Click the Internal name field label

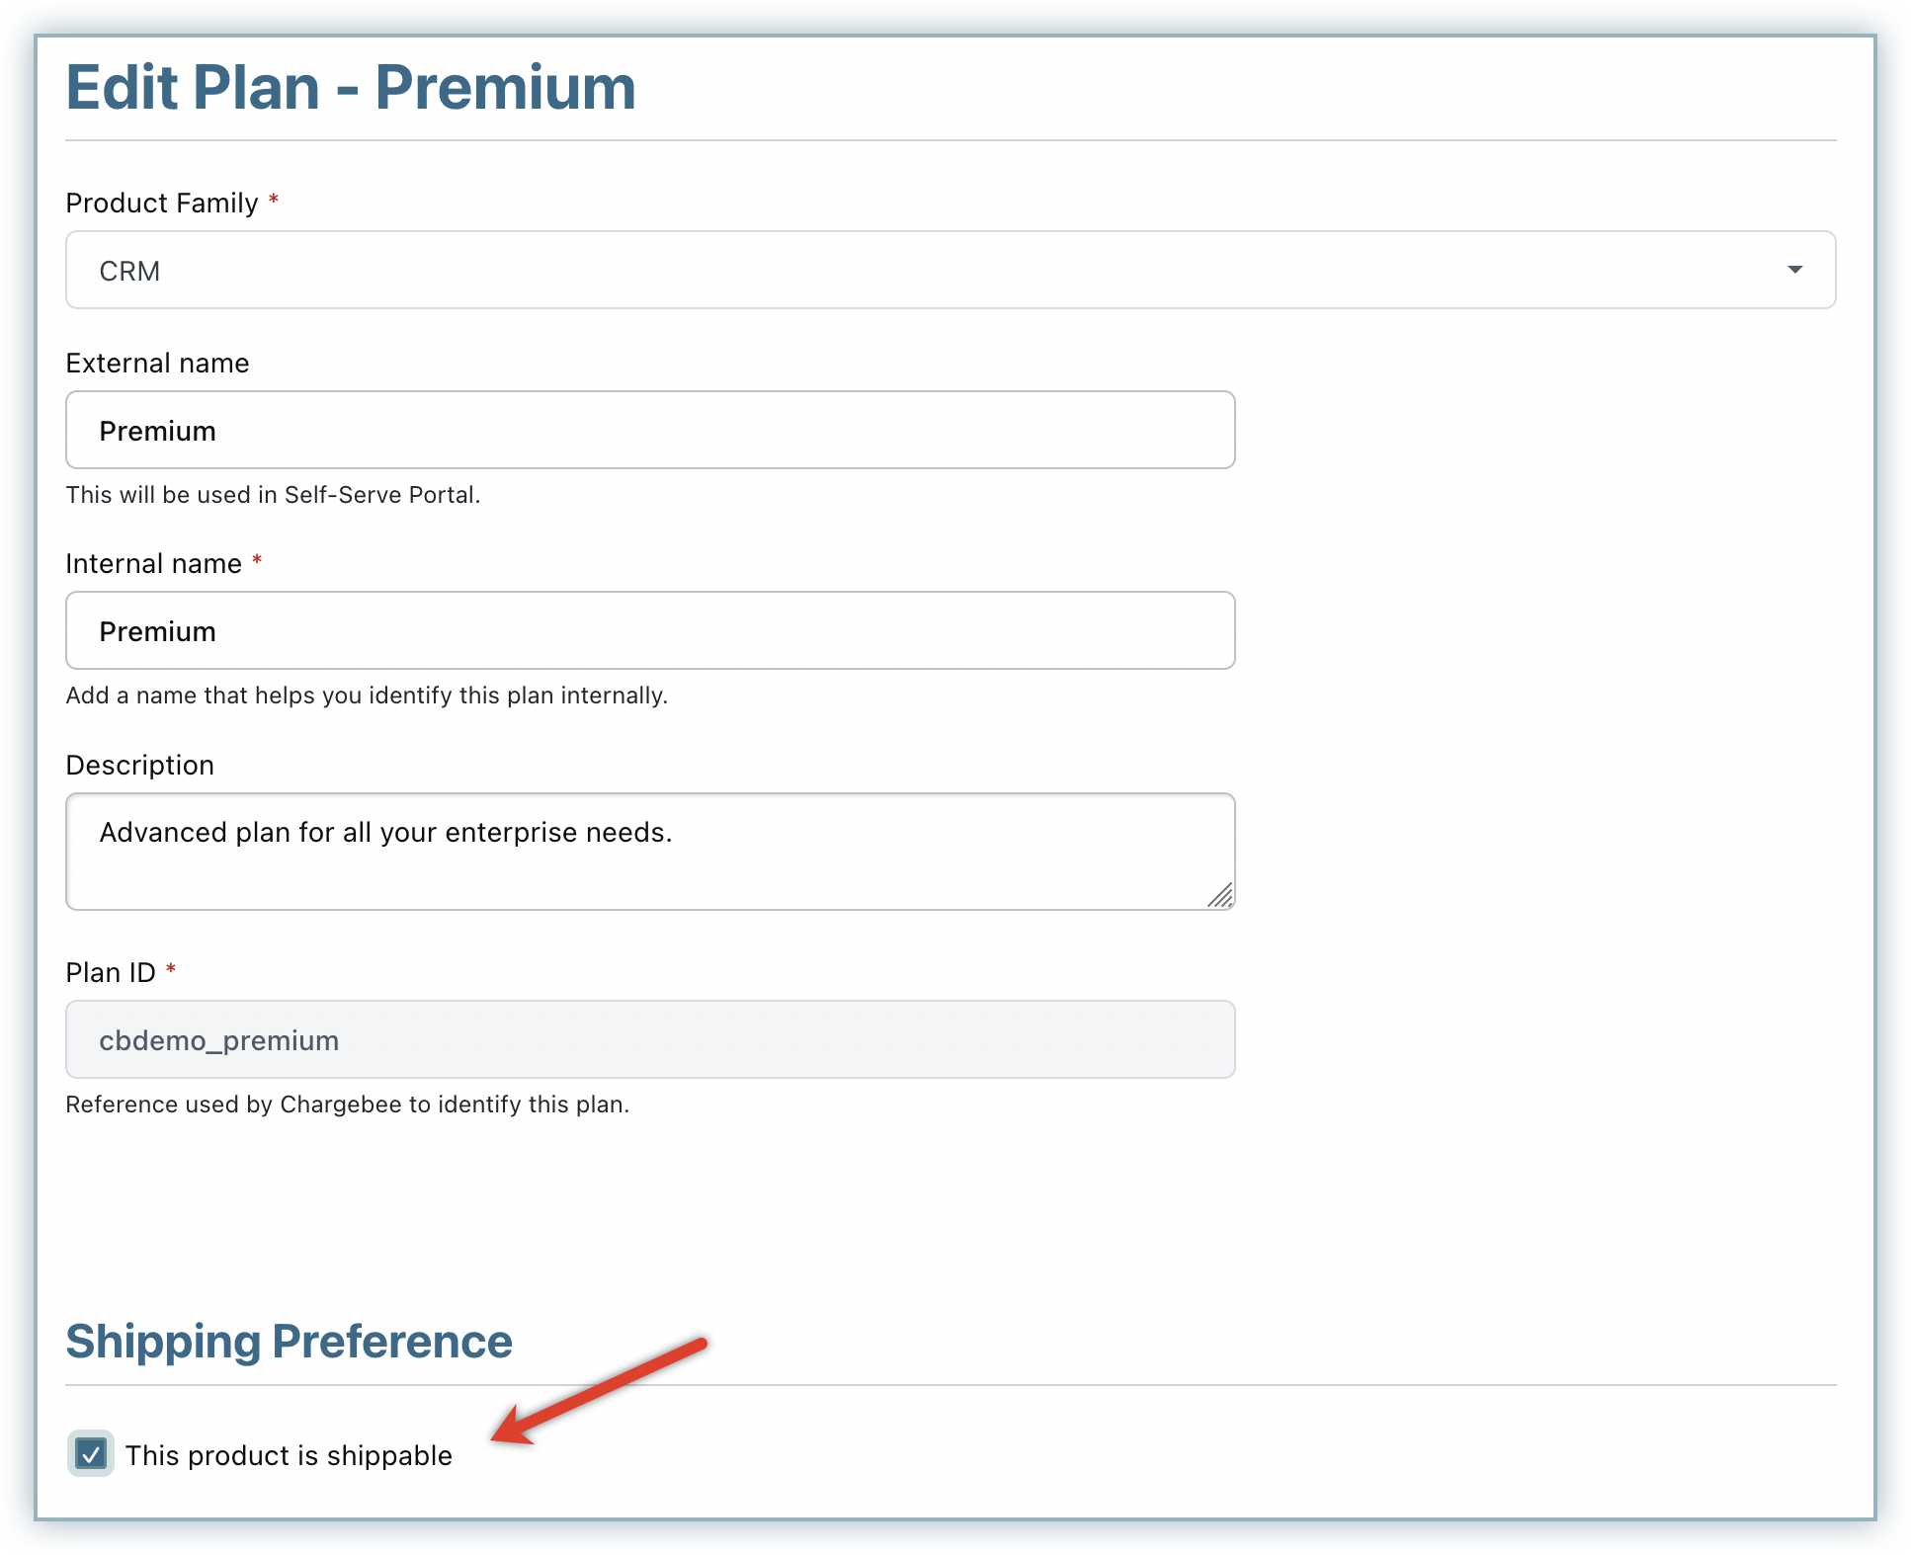(153, 563)
